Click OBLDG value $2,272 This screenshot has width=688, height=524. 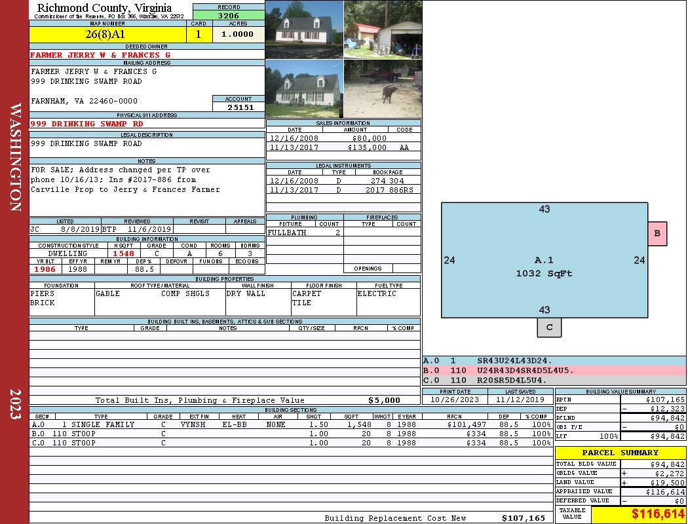669,474
